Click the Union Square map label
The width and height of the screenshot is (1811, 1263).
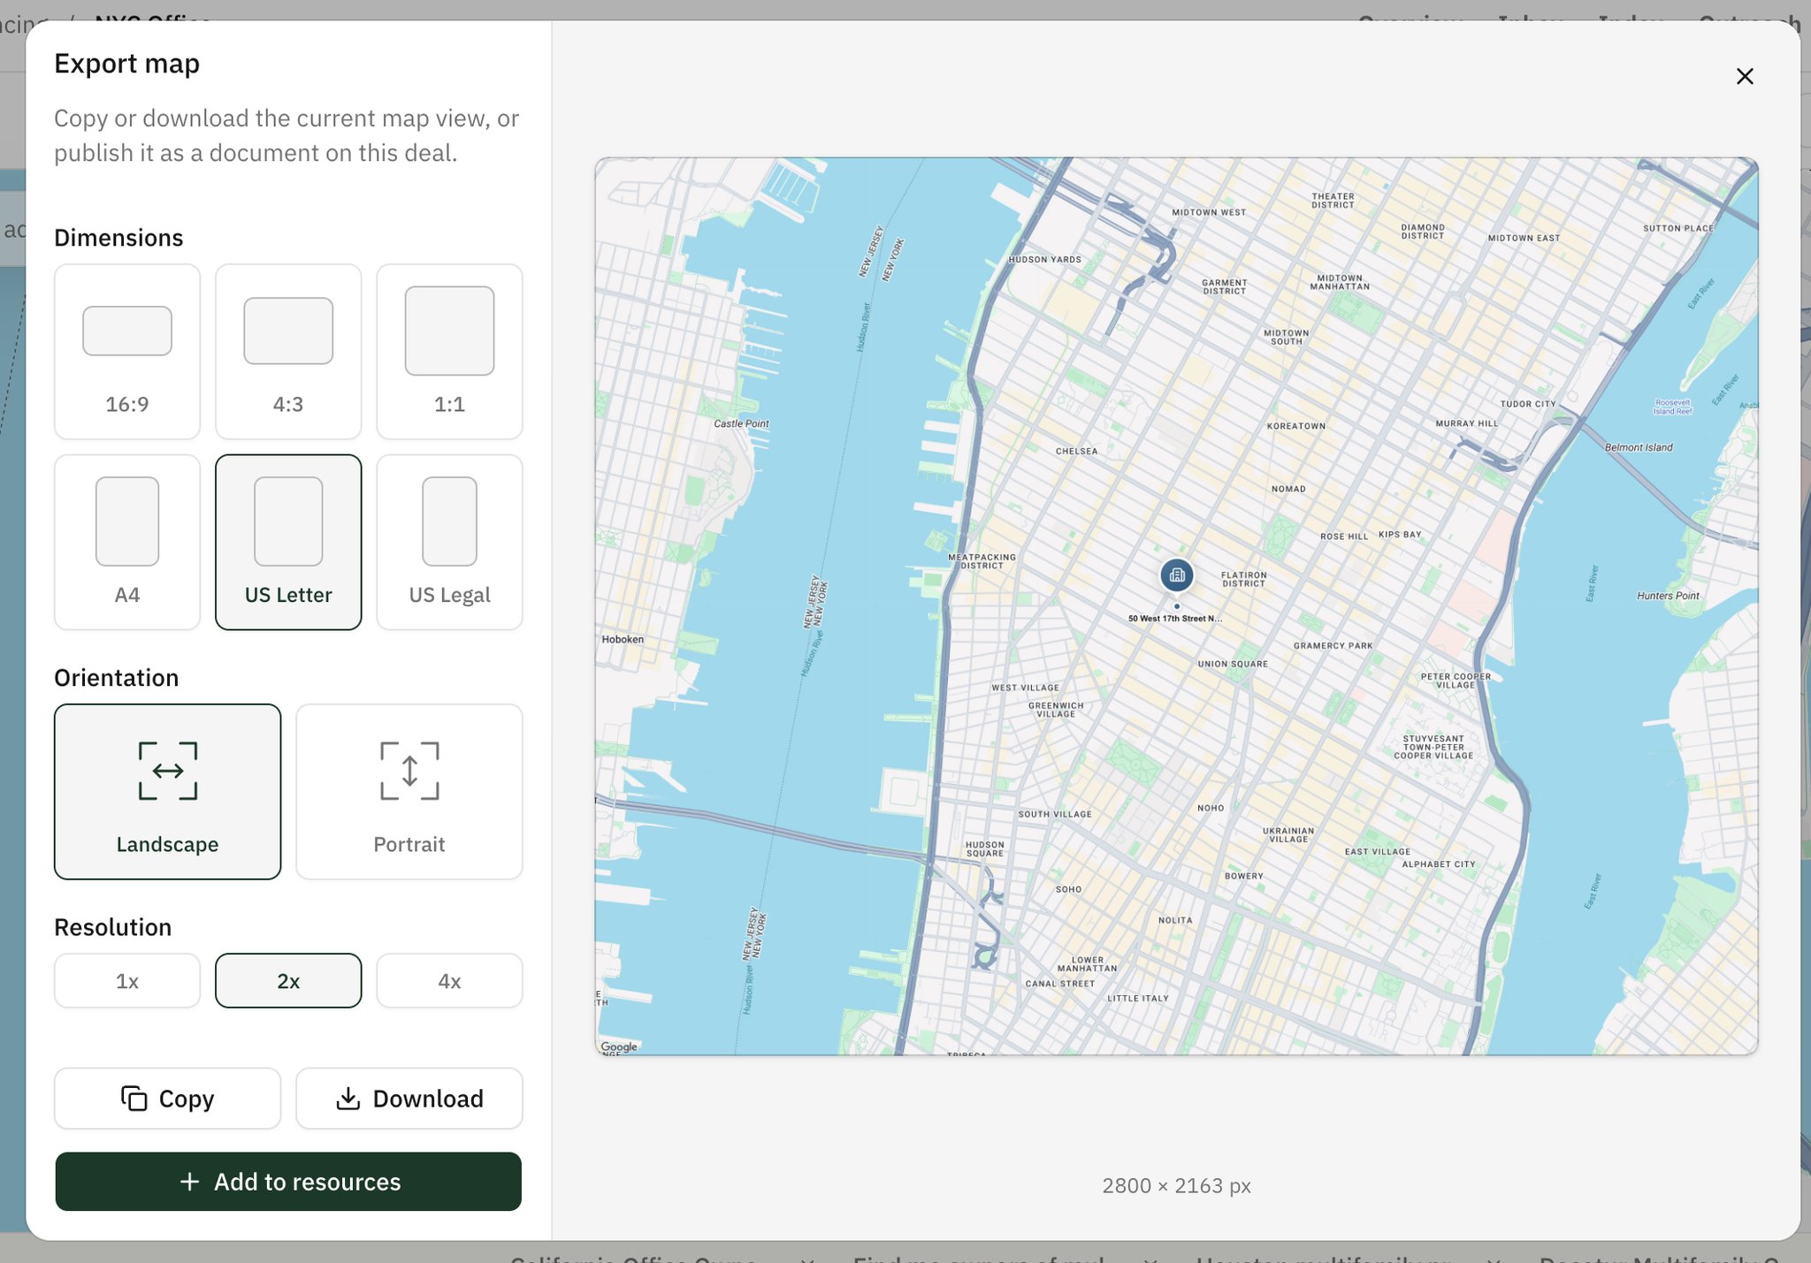(1233, 664)
